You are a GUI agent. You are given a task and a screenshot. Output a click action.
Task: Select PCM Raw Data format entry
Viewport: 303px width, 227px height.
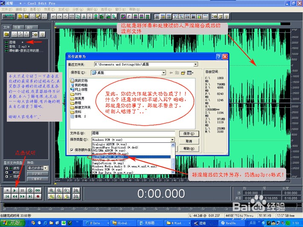pyautogui.click(x=131, y=172)
